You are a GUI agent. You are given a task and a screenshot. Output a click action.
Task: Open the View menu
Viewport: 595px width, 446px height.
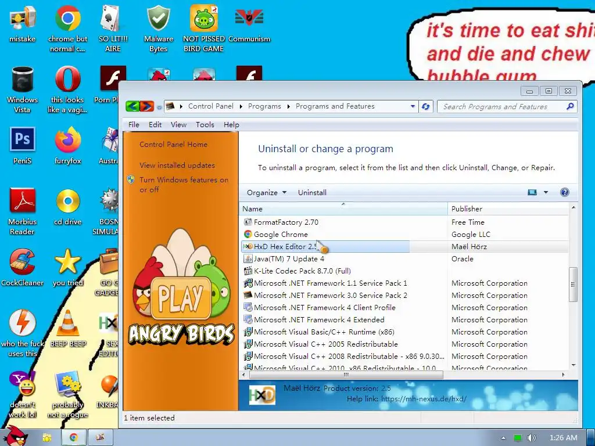178,125
